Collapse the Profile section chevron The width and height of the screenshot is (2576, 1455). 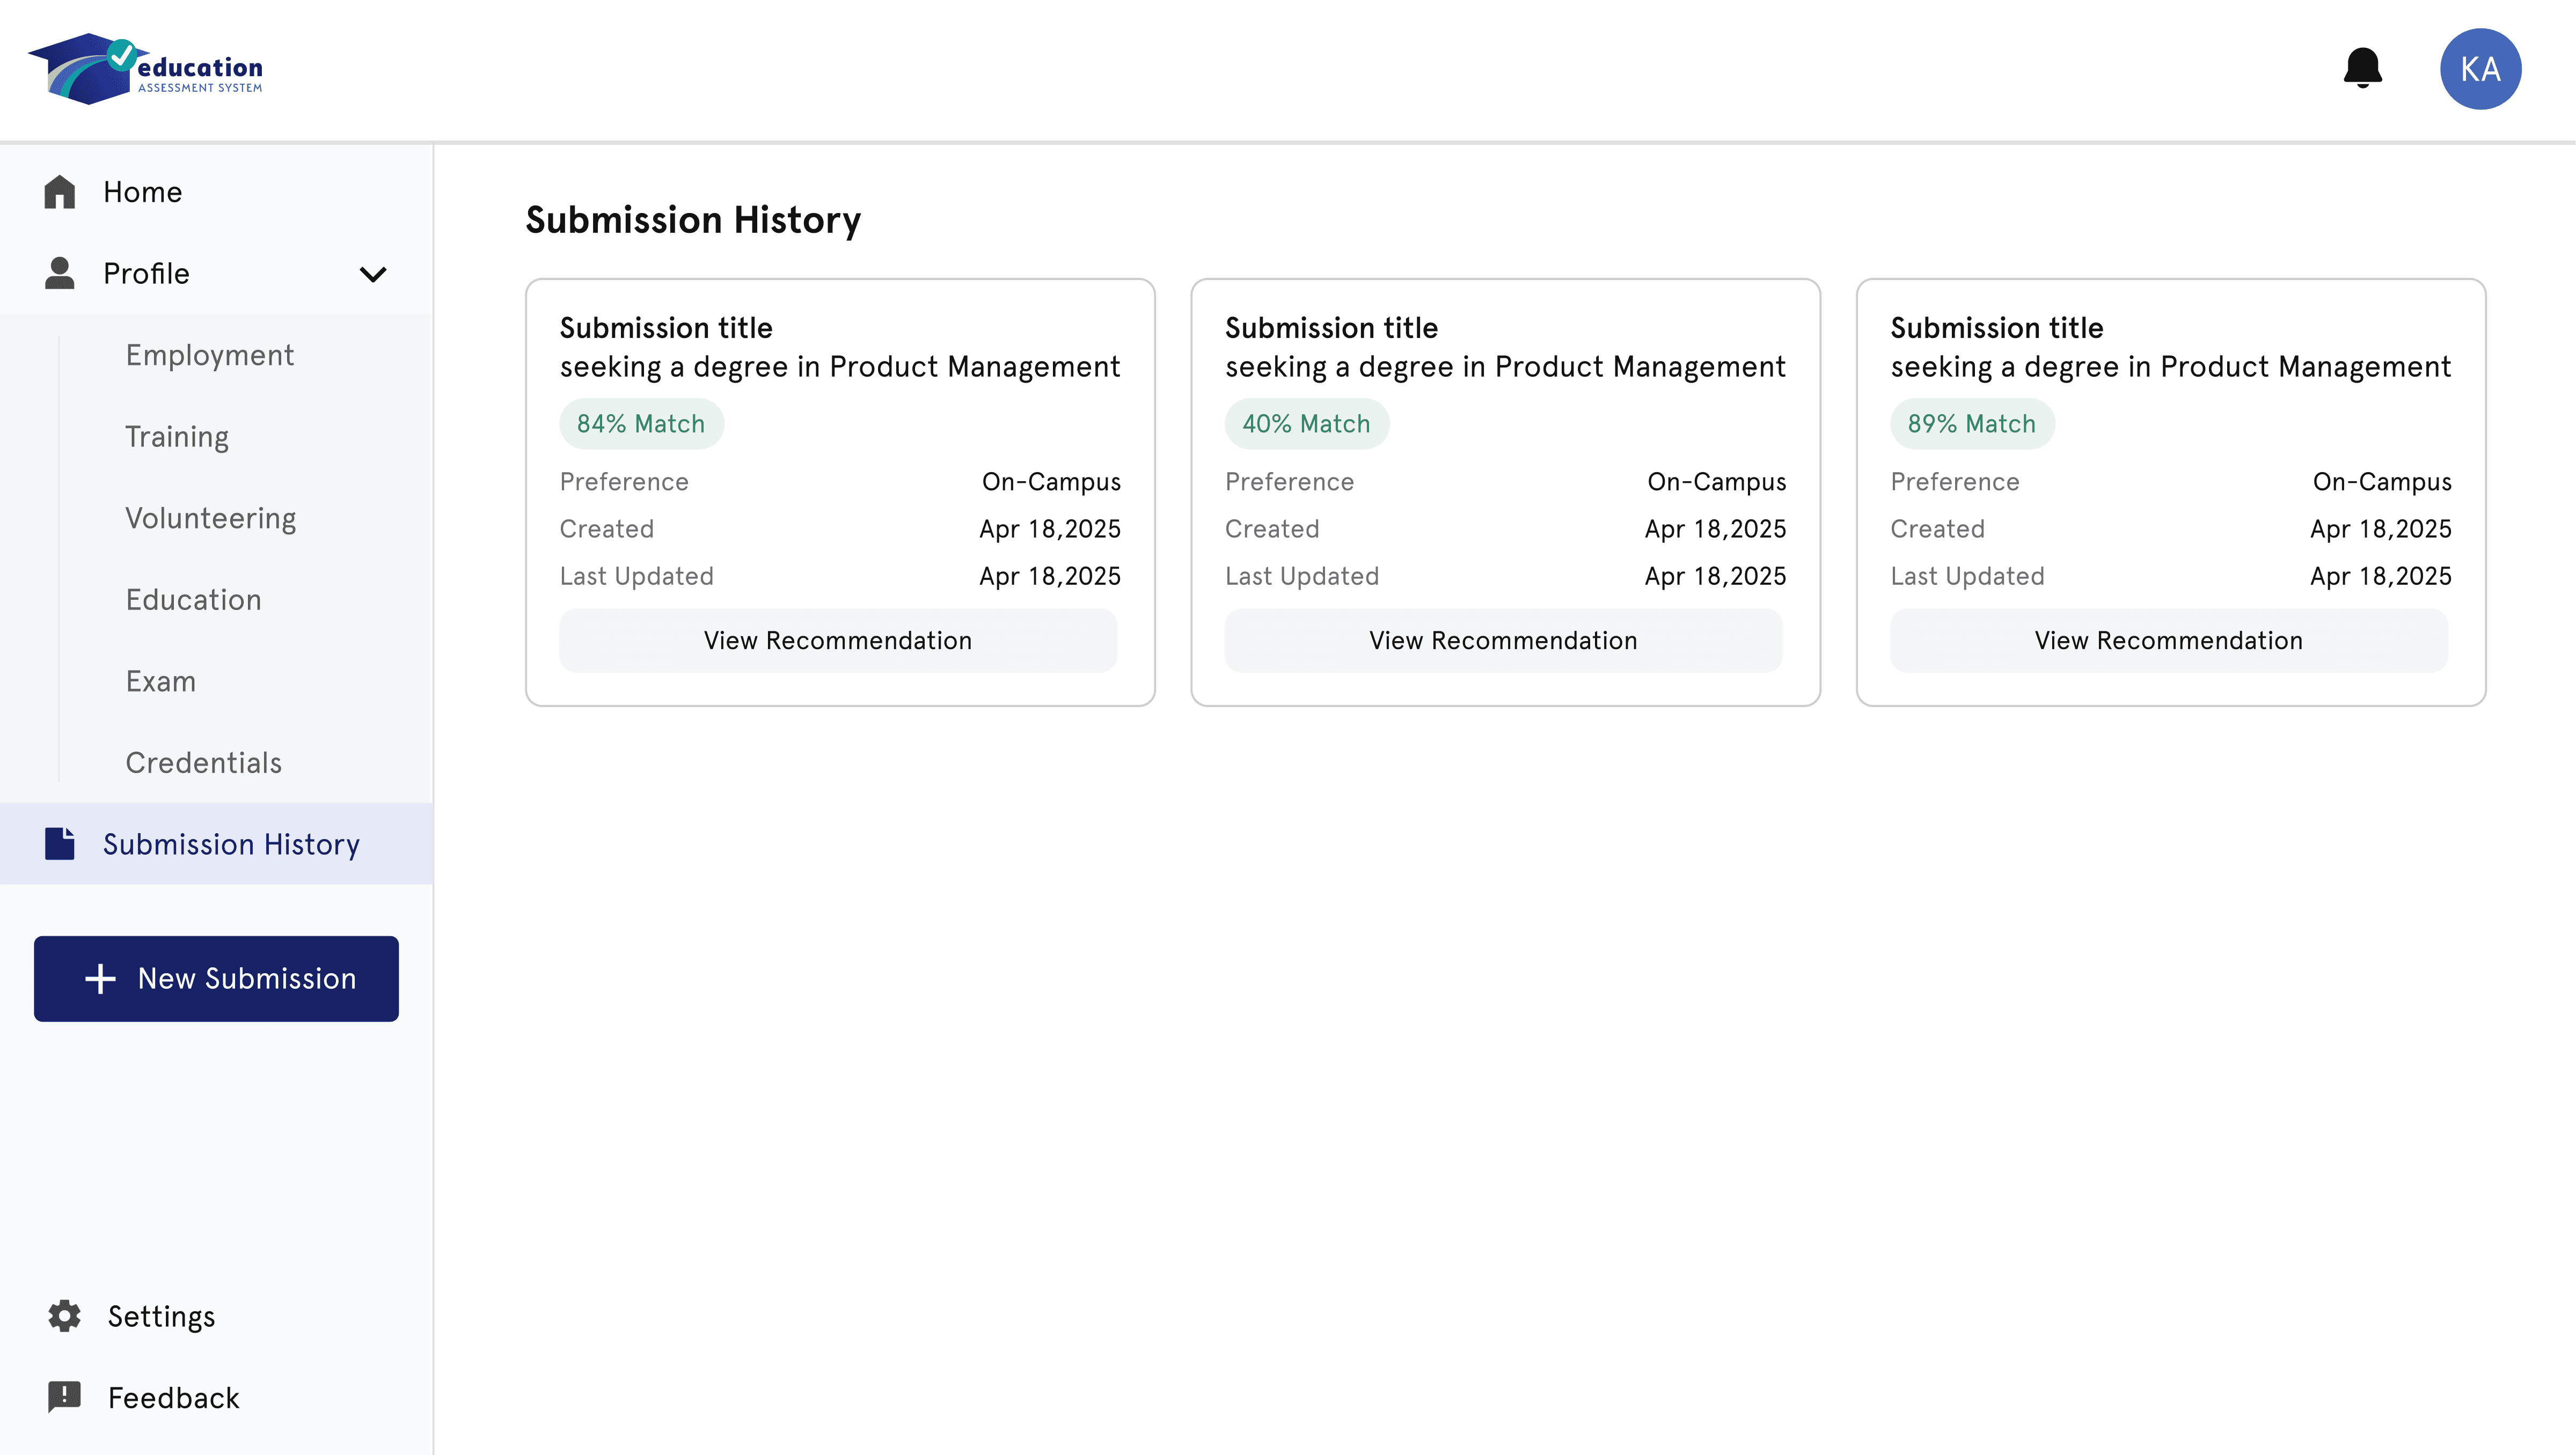pyautogui.click(x=373, y=274)
